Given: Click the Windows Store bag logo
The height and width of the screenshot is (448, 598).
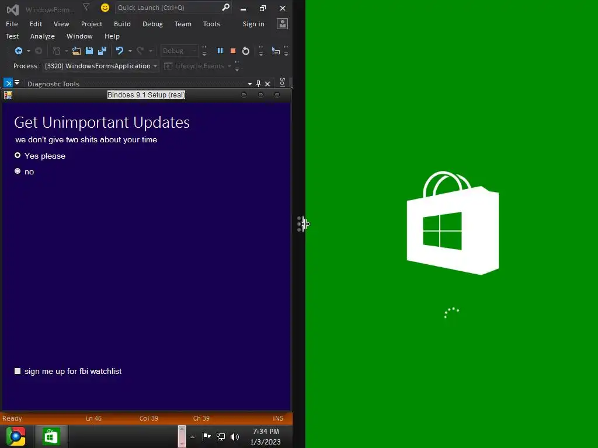Looking at the screenshot, I should (453, 223).
